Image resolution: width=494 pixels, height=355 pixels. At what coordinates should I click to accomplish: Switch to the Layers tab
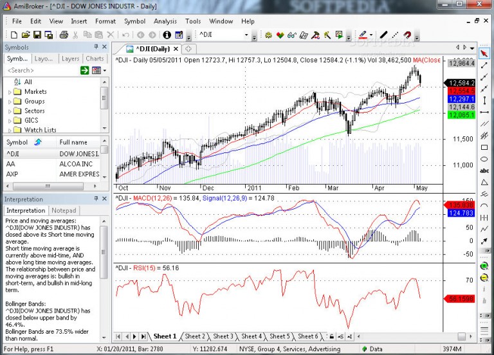pyautogui.click(x=70, y=59)
